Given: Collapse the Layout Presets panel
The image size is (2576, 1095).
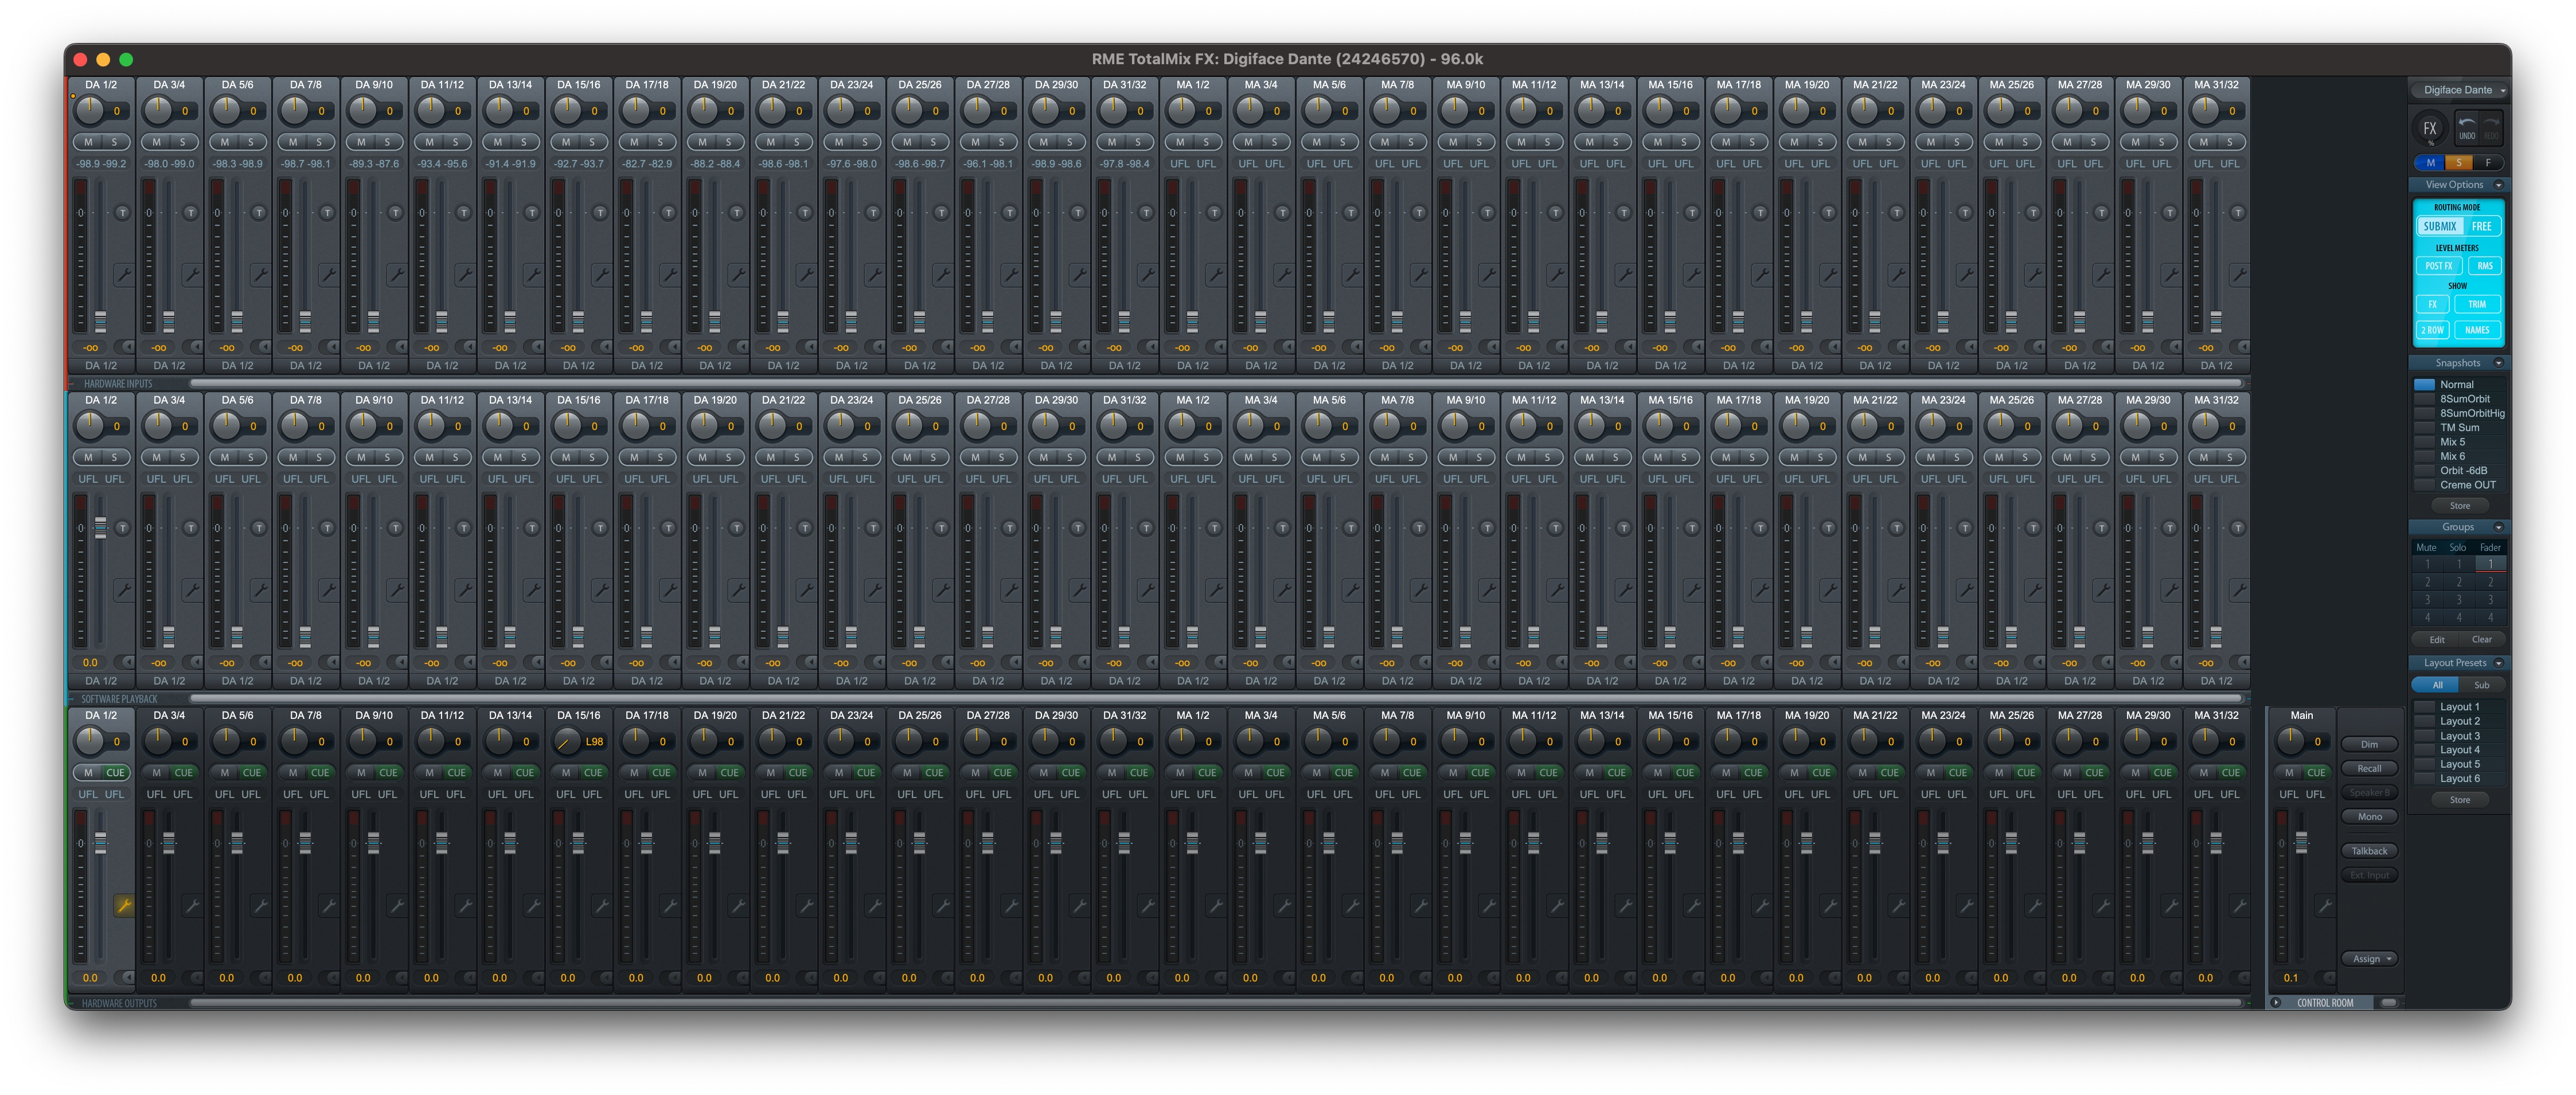Looking at the screenshot, I should coord(2498,663).
